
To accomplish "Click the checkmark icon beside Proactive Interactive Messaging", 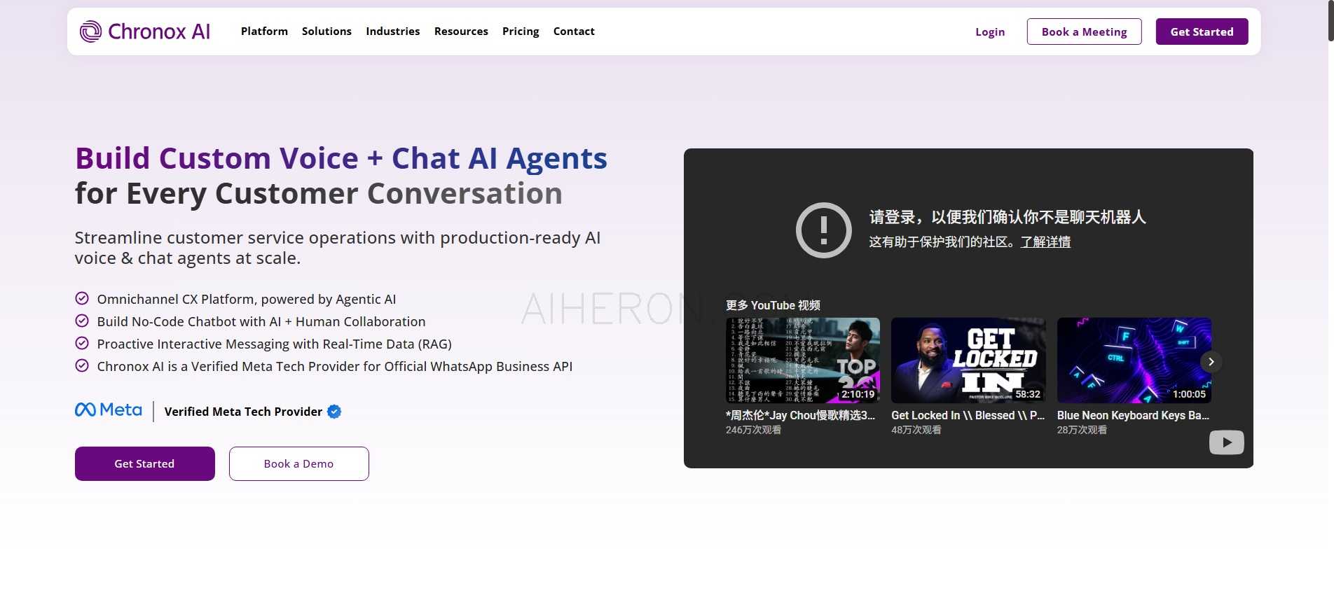I will [x=82, y=344].
